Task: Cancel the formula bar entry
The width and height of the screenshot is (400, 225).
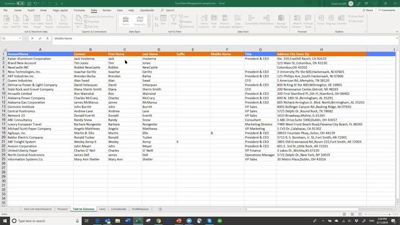Action: [32, 38]
